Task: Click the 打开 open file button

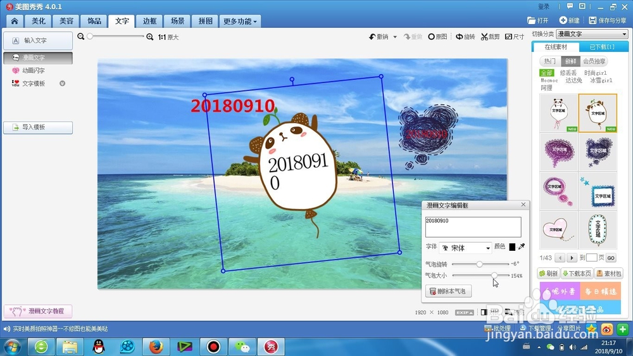Action: click(537, 21)
